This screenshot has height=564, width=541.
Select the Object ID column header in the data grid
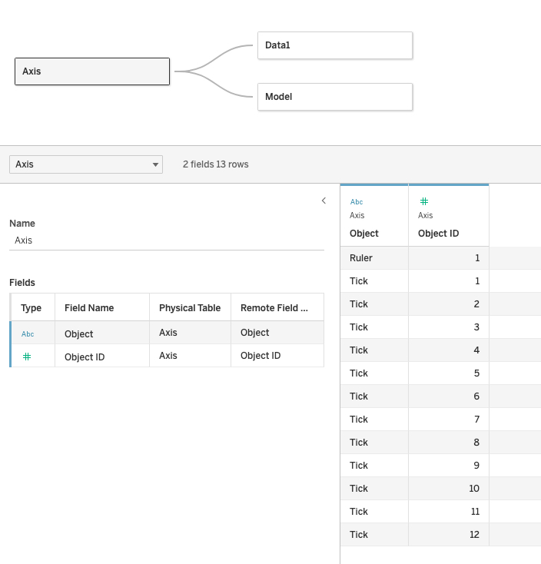(449, 215)
